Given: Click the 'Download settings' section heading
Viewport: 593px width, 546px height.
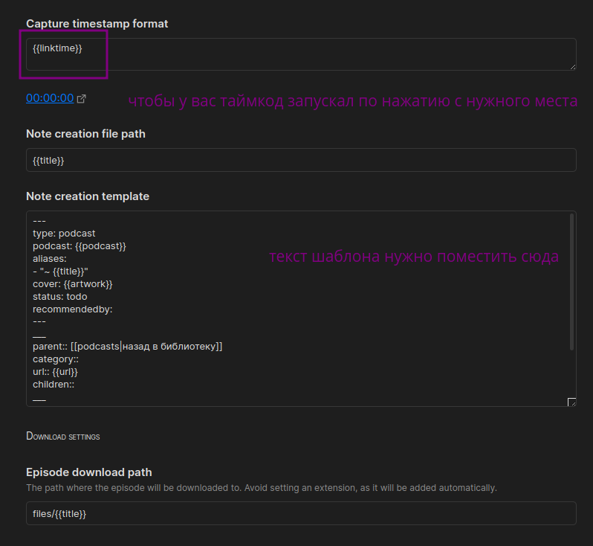Looking at the screenshot, I should click(x=62, y=436).
